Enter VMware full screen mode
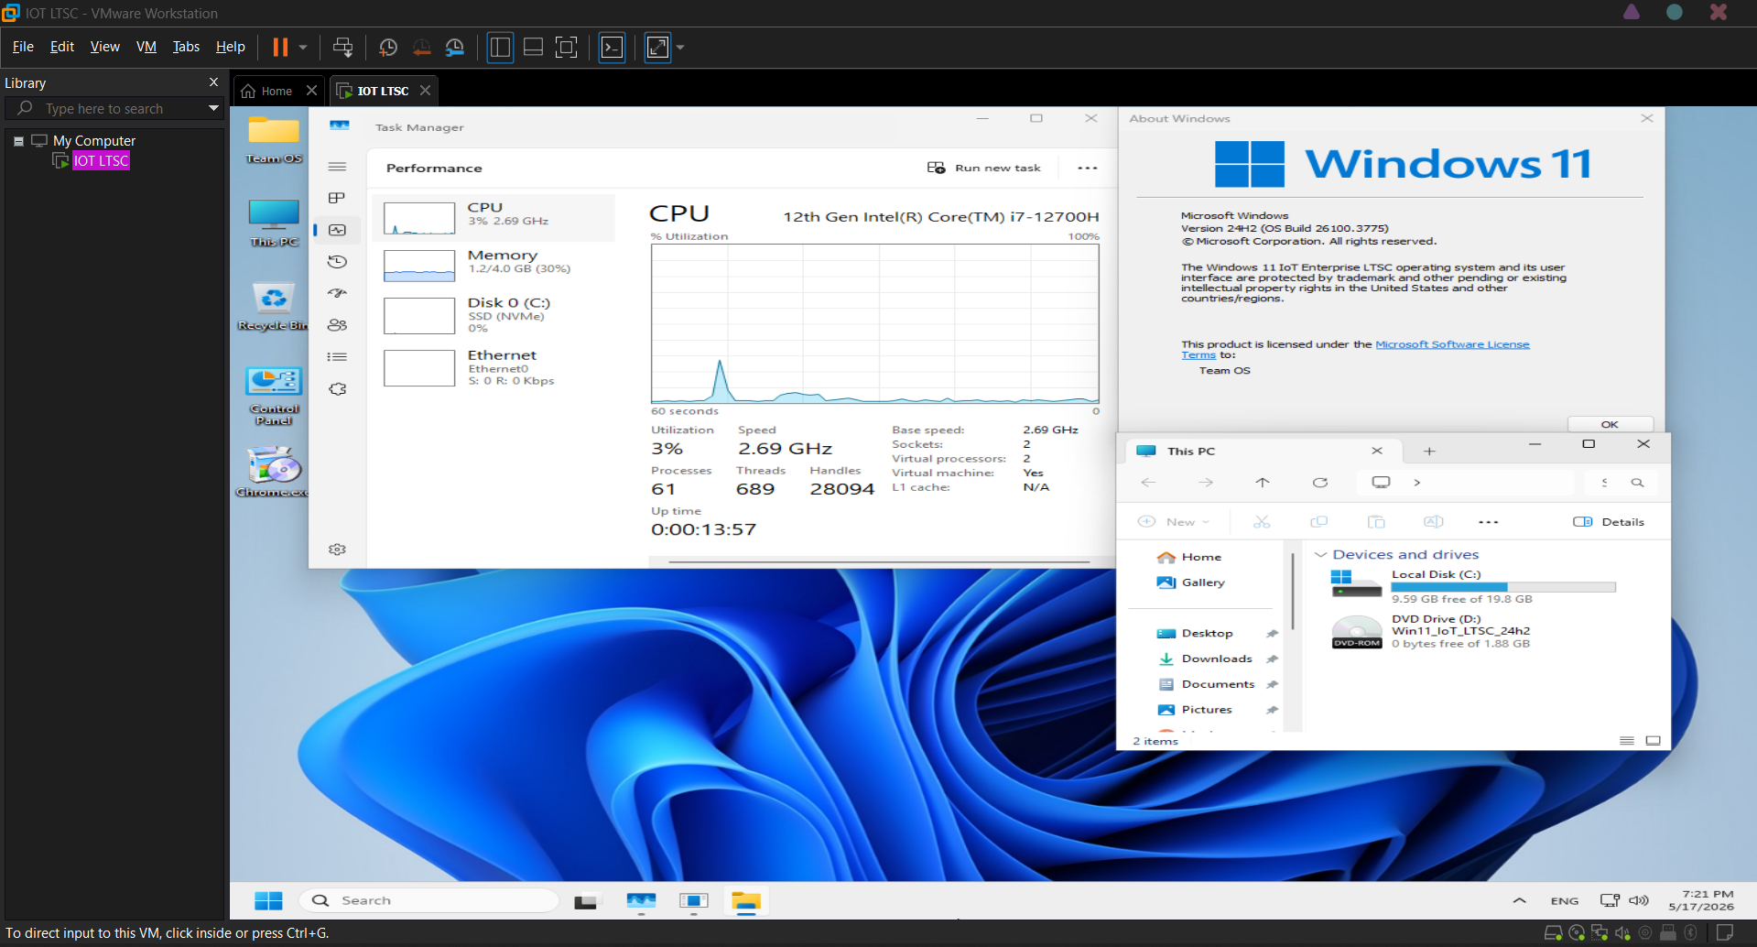This screenshot has height=947, width=1757. click(567, 47)
